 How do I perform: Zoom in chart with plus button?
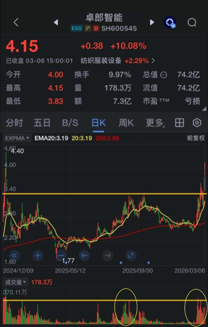38,255
